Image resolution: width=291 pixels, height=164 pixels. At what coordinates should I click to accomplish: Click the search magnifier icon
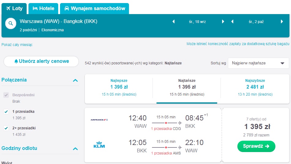(x=11, y=23)
